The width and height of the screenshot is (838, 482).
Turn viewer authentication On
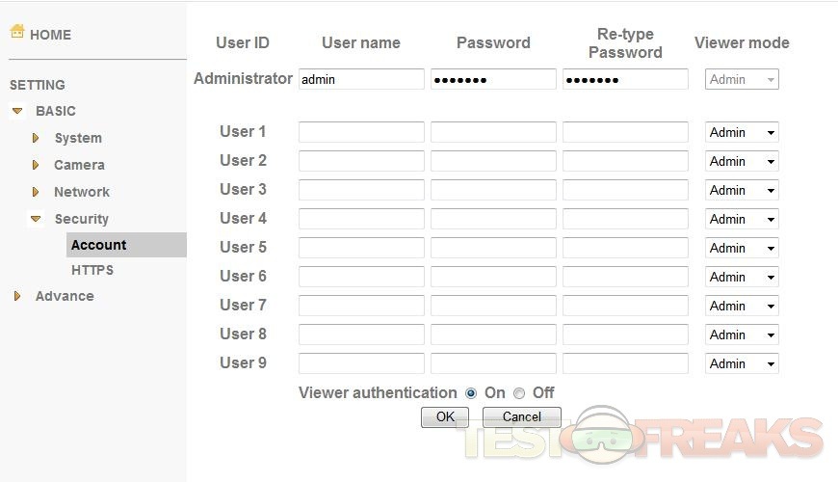click(x=471, y=393)
